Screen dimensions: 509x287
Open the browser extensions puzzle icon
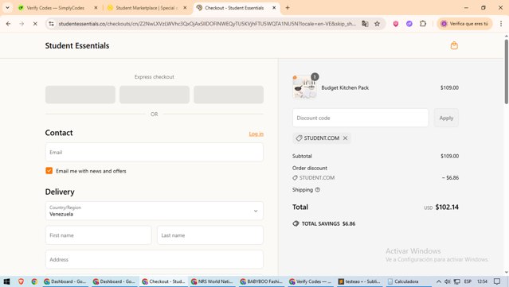(423, 24)
